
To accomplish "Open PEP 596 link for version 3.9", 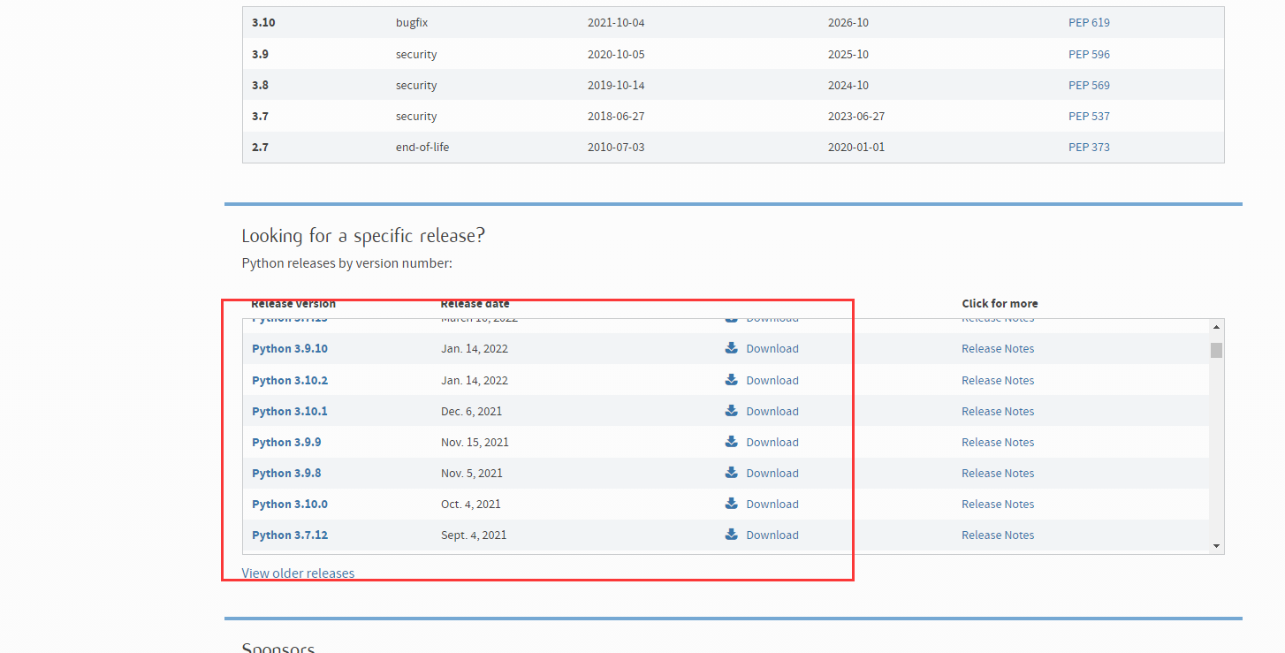I will (1089, 55).
